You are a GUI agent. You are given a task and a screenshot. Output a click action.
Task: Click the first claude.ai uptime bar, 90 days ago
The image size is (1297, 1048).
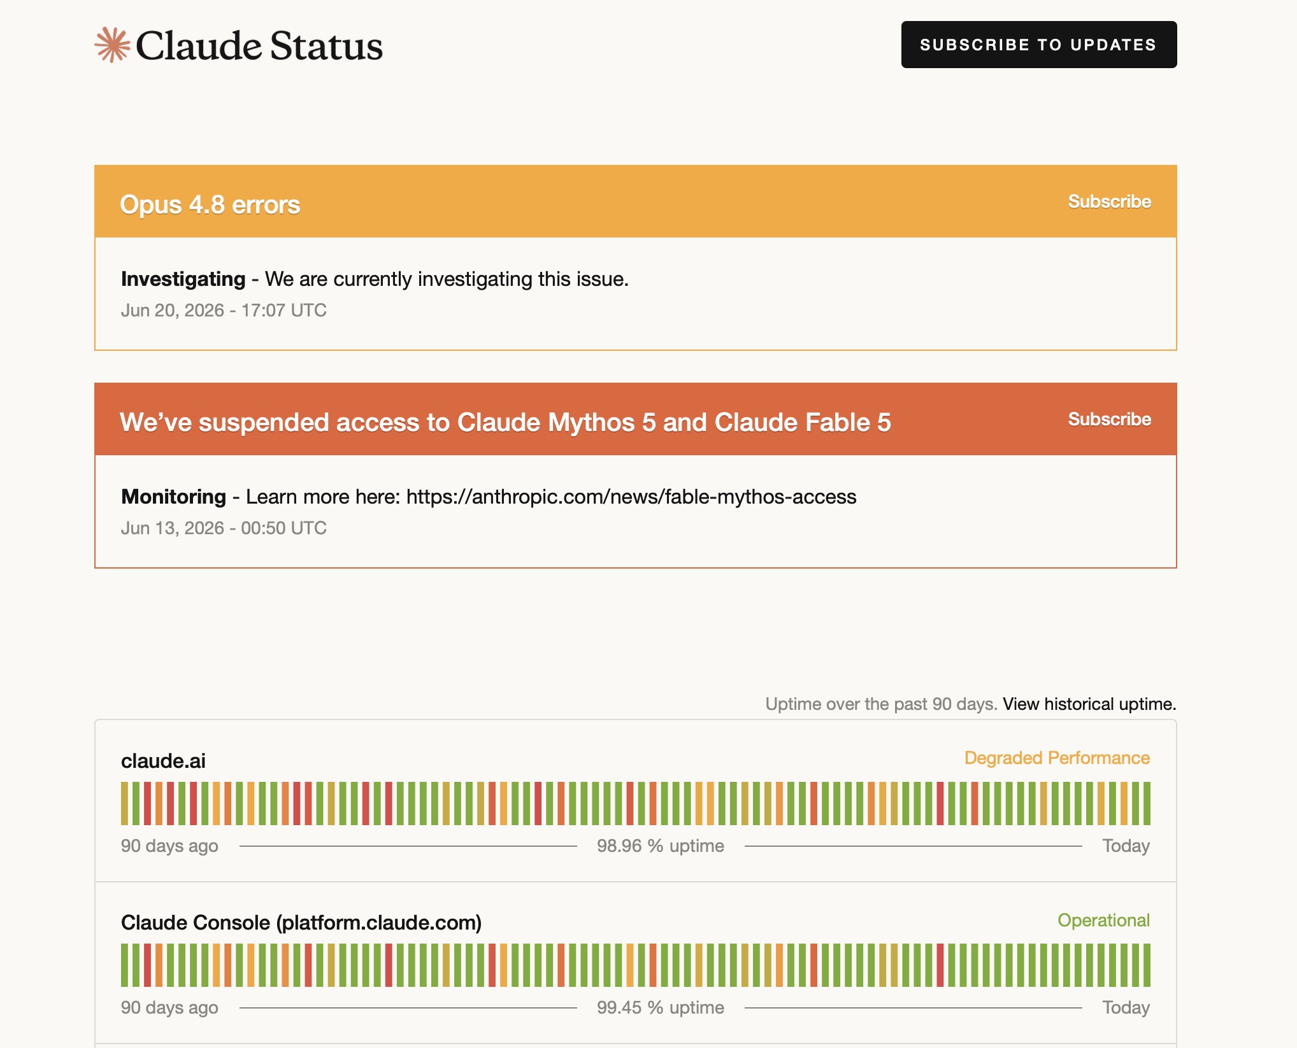click(124, 804)
